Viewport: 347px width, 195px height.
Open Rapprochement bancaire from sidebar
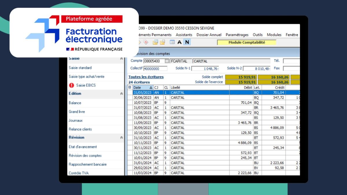88,164
